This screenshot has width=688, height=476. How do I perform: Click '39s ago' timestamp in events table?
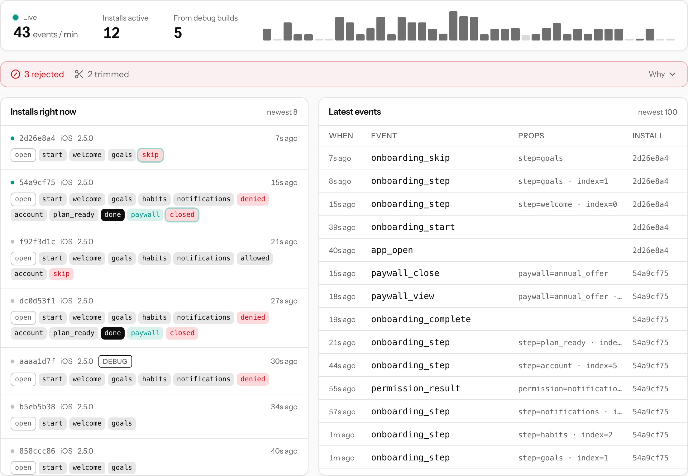point(342,227)
